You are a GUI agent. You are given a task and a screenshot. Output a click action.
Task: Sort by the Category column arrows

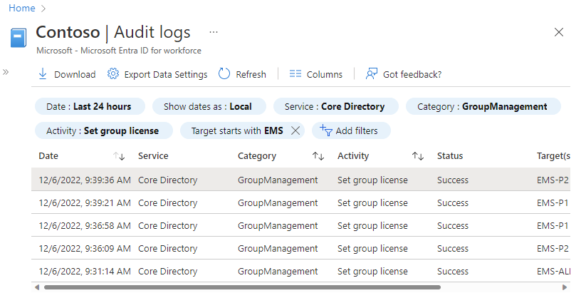point(318,156)
